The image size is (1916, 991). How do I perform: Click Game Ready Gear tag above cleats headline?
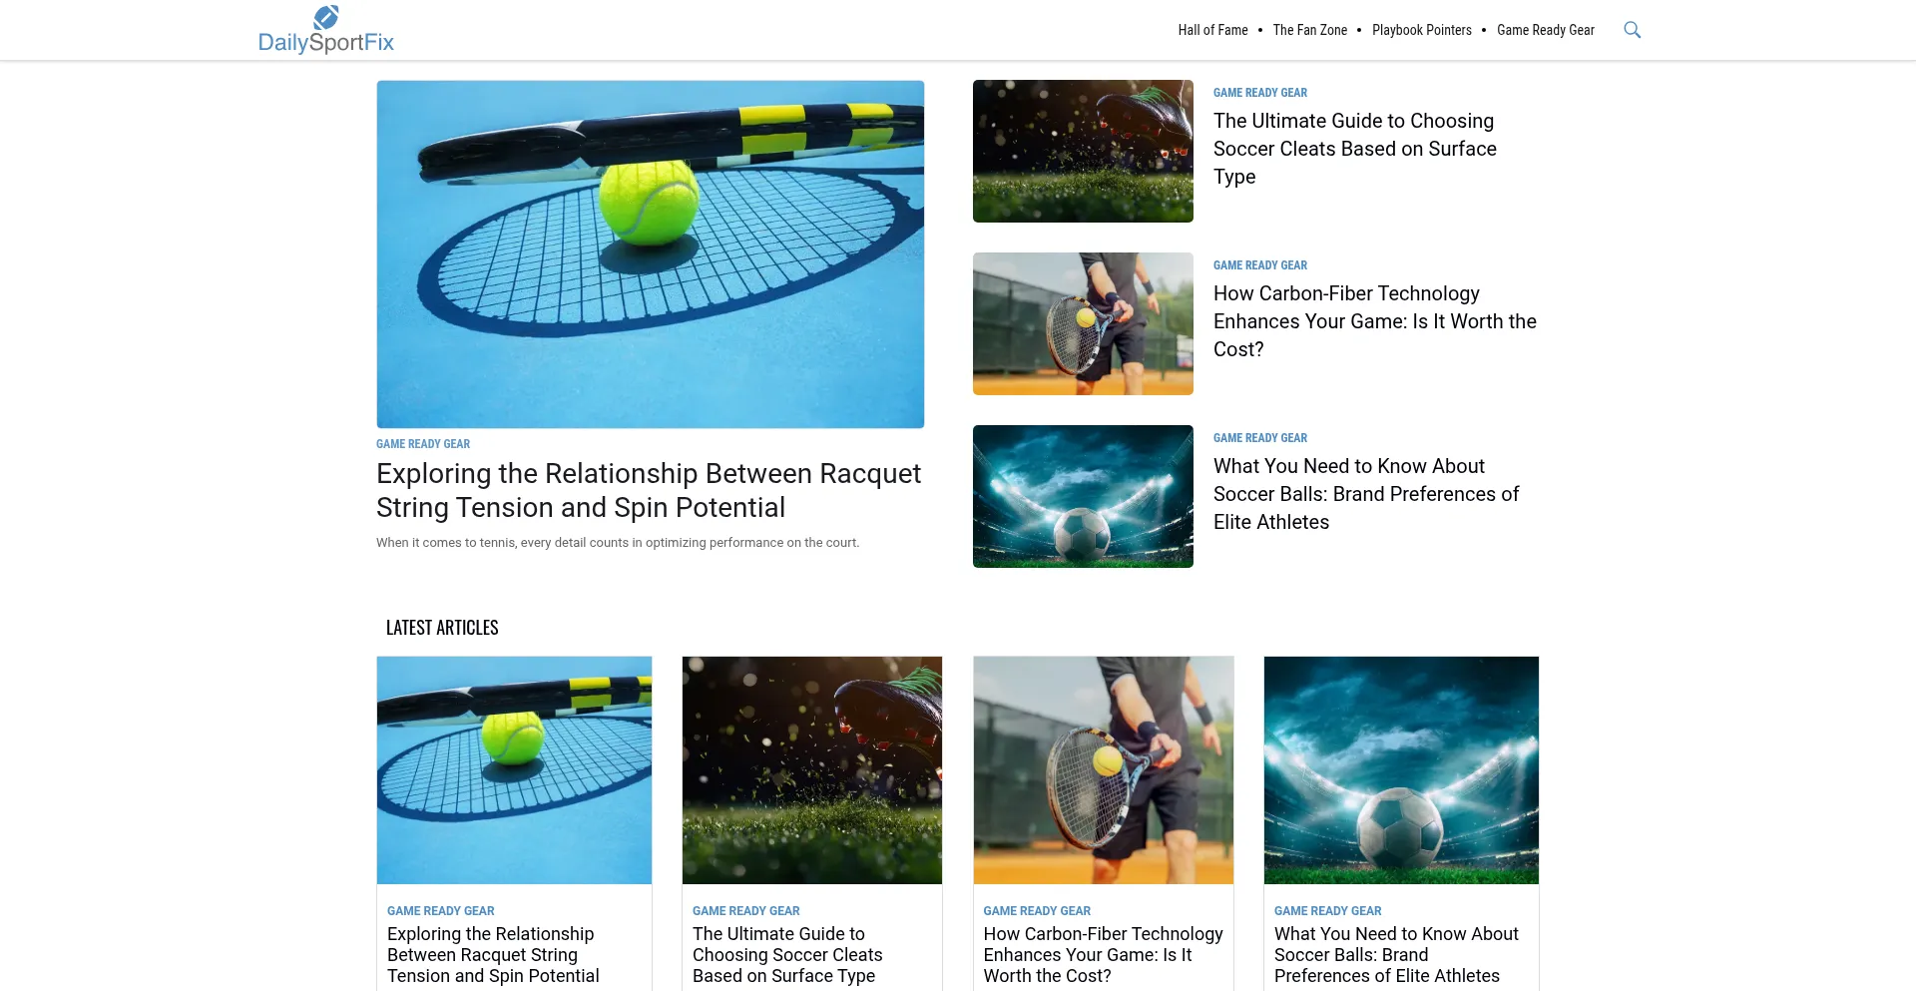pyautogui.click(x=1259, y=93)
